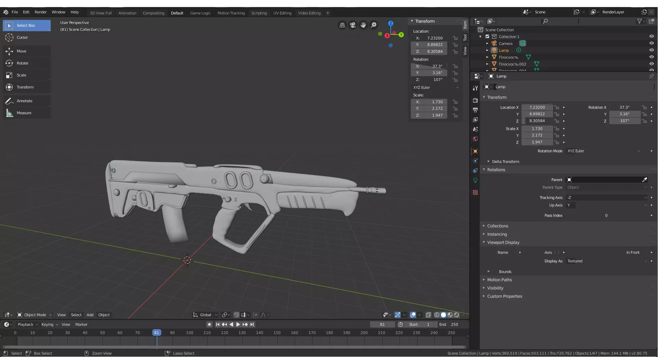Uncheck Collection 1 exclude checkbox
The width and height of the screenshot is (658, 357).
point(487,37)
